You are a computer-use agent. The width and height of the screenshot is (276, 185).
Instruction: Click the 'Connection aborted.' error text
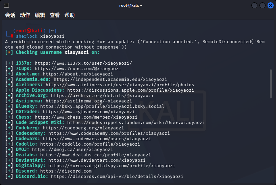pos(169,42)
